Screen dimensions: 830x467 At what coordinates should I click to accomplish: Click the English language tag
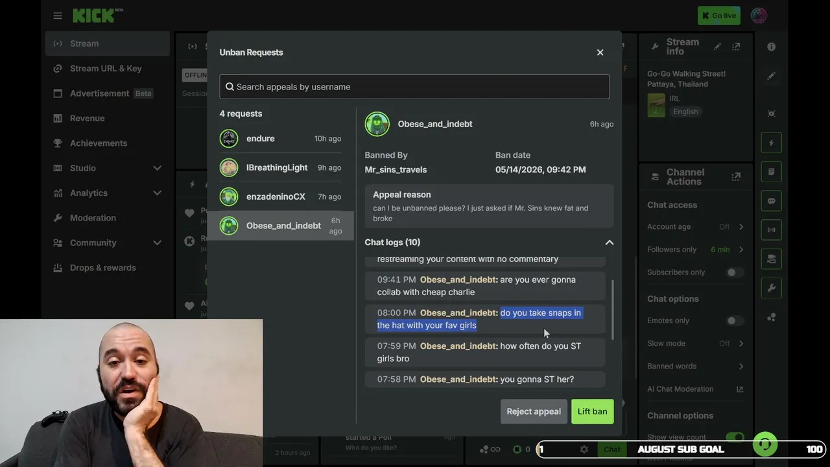coord(685,112)
